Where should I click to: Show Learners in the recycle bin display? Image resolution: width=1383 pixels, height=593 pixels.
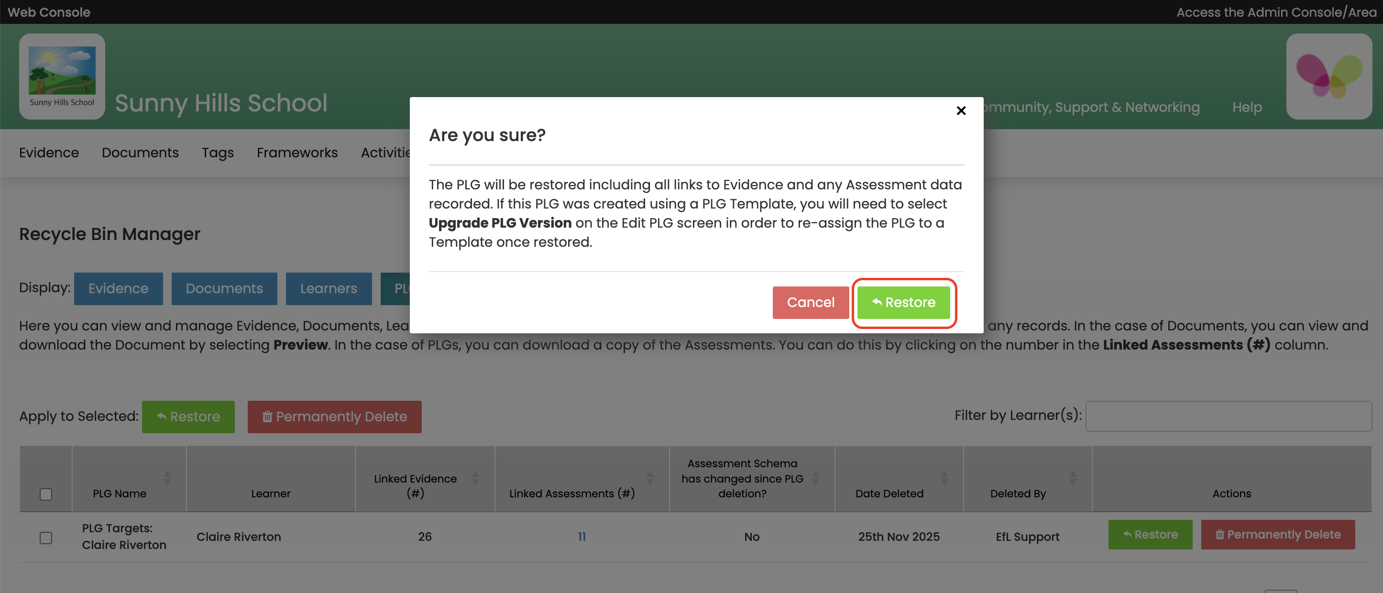[x=328, y=289]
